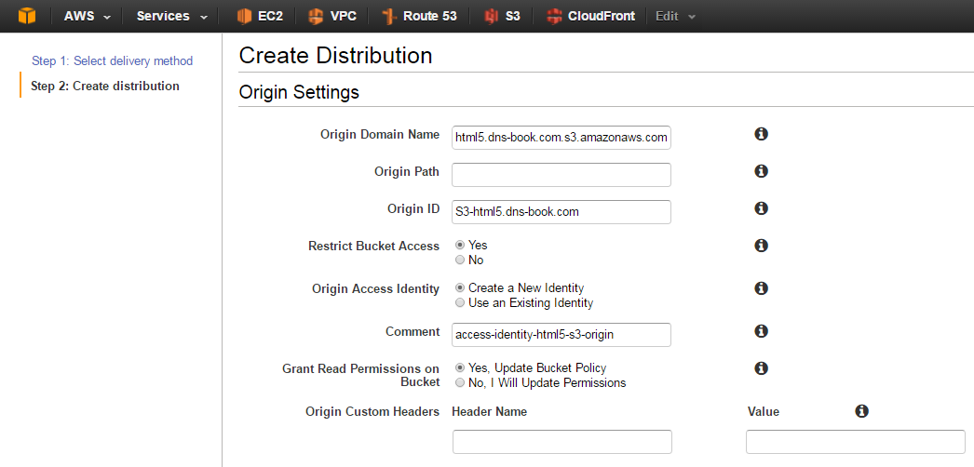Open the S3 service shortcut
Image resolution: width=974 pixels, height=467 pixels.
pos(503,16)
